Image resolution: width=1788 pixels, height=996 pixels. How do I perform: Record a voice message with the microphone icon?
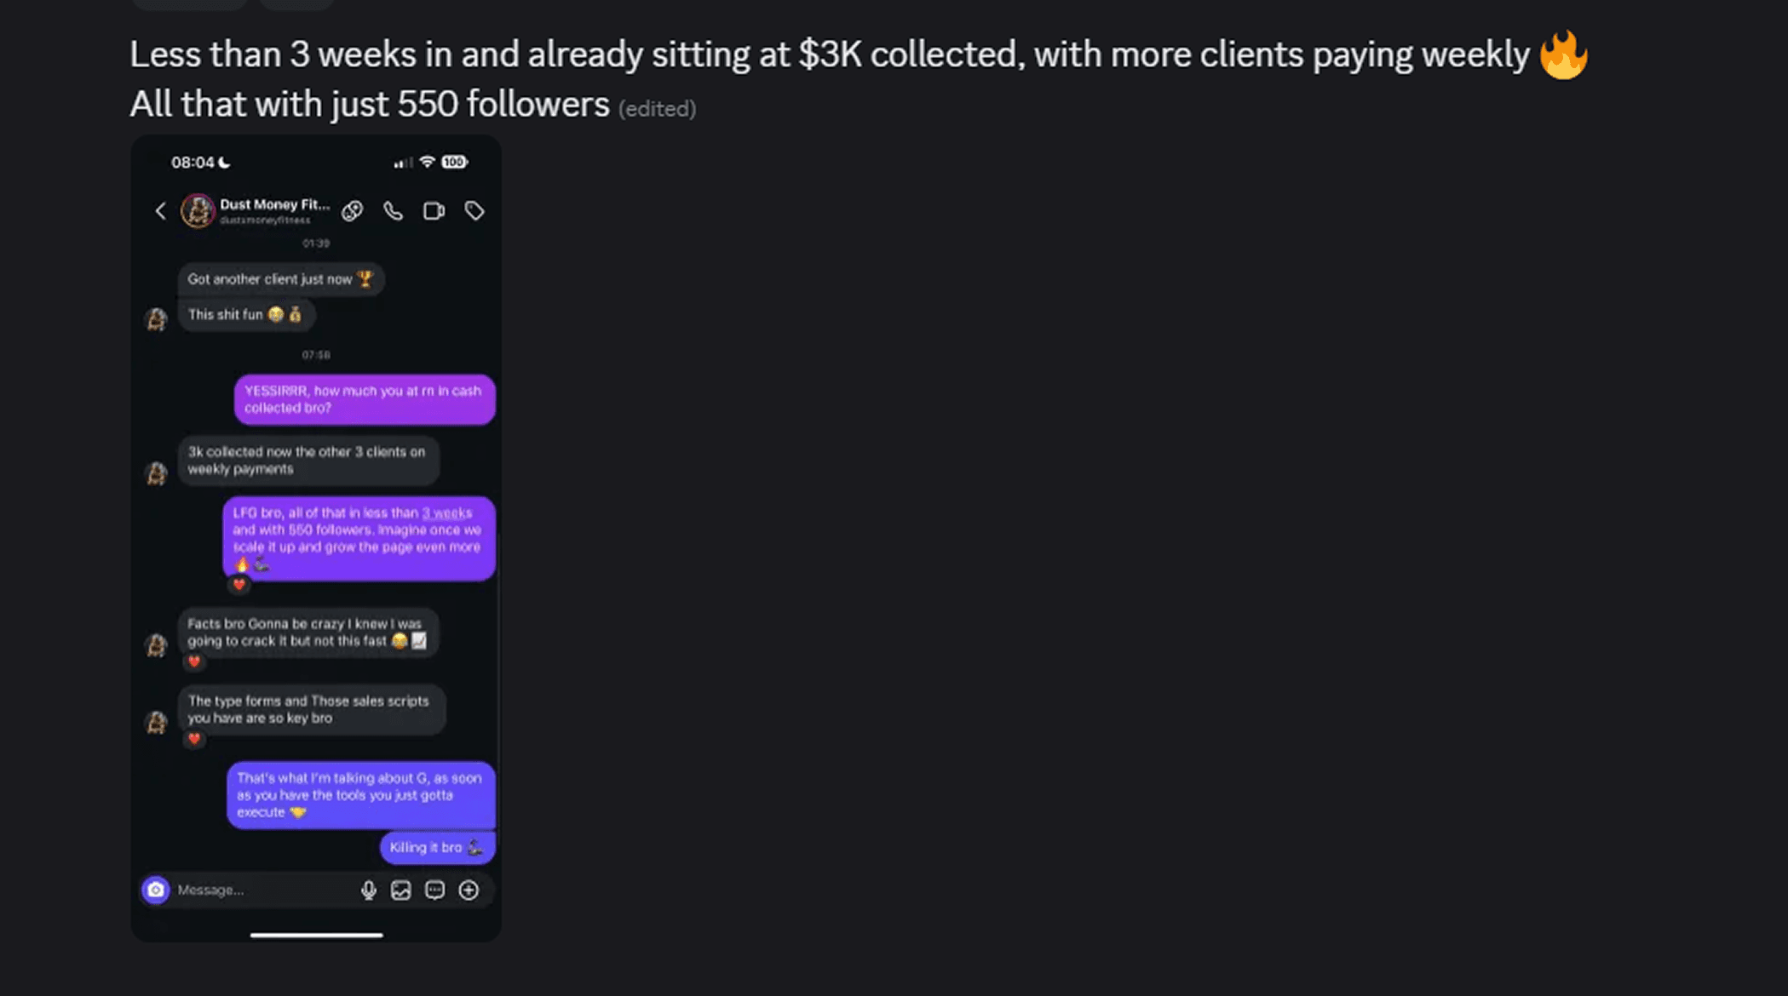tap(369, 890)
